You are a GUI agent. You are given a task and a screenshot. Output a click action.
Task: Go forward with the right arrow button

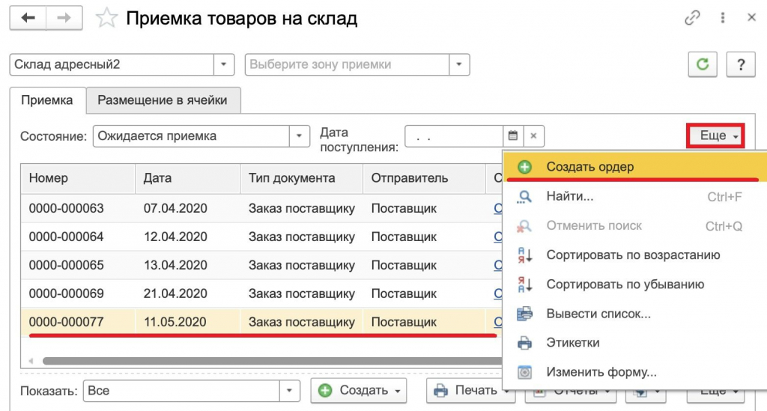click(x=64, y=18)
